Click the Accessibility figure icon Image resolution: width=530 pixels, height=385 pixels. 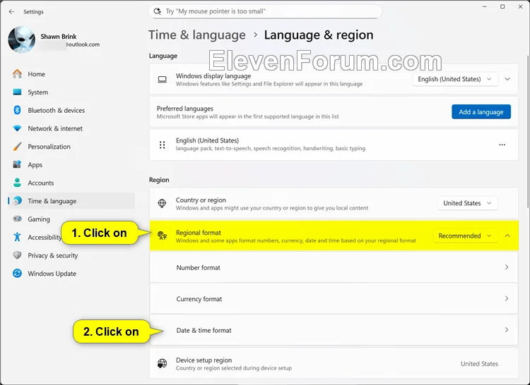[x=17, y=237]
